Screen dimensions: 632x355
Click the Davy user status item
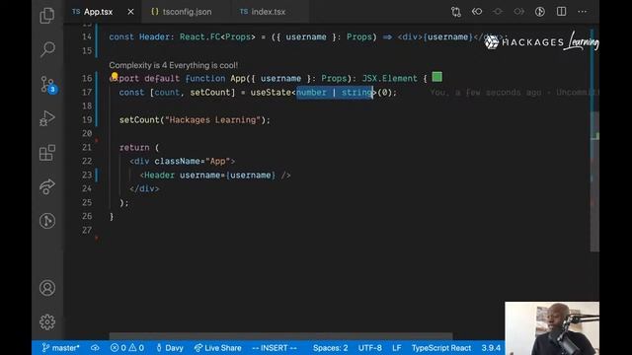[170, 348]
